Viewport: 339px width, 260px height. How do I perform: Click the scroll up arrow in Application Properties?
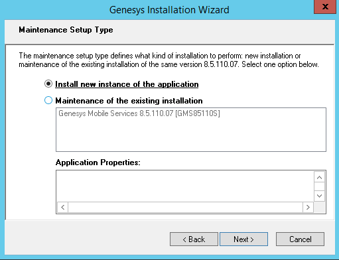click(x=319, y=177)
